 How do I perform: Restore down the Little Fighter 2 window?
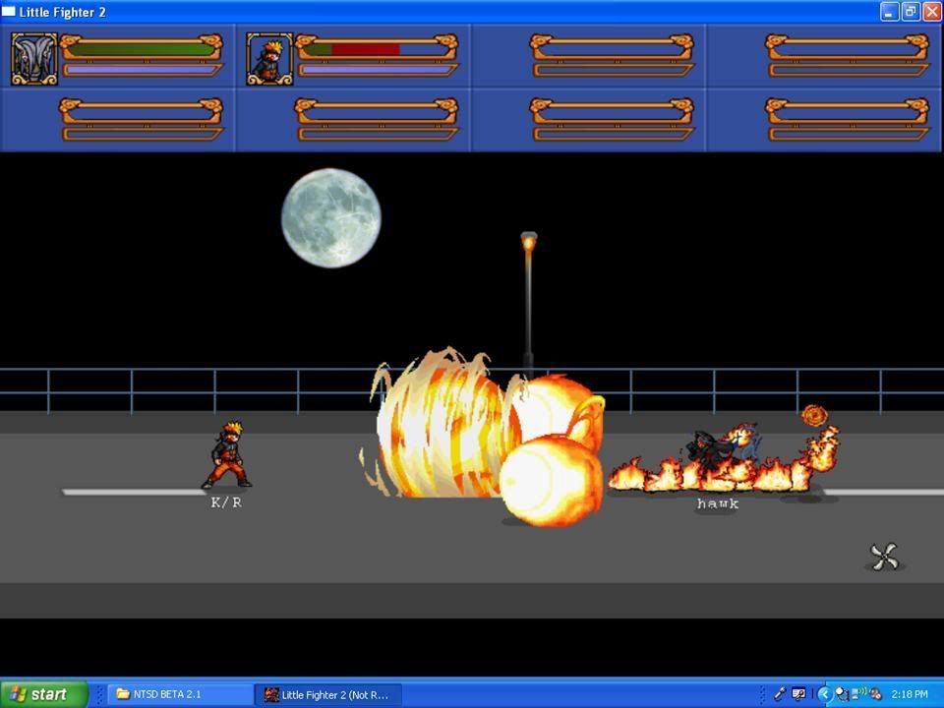(911, 12)
